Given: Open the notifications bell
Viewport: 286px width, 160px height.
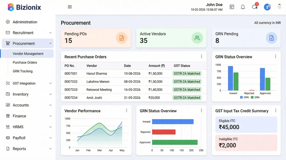Looking at the screenshot, I should (243, 7).
